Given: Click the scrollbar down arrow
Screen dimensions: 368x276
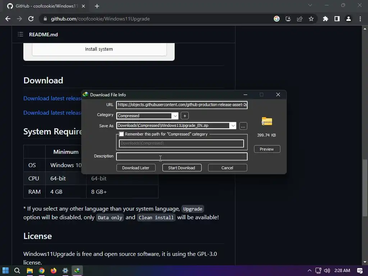Looking at the screenshot, I should 365,262.
